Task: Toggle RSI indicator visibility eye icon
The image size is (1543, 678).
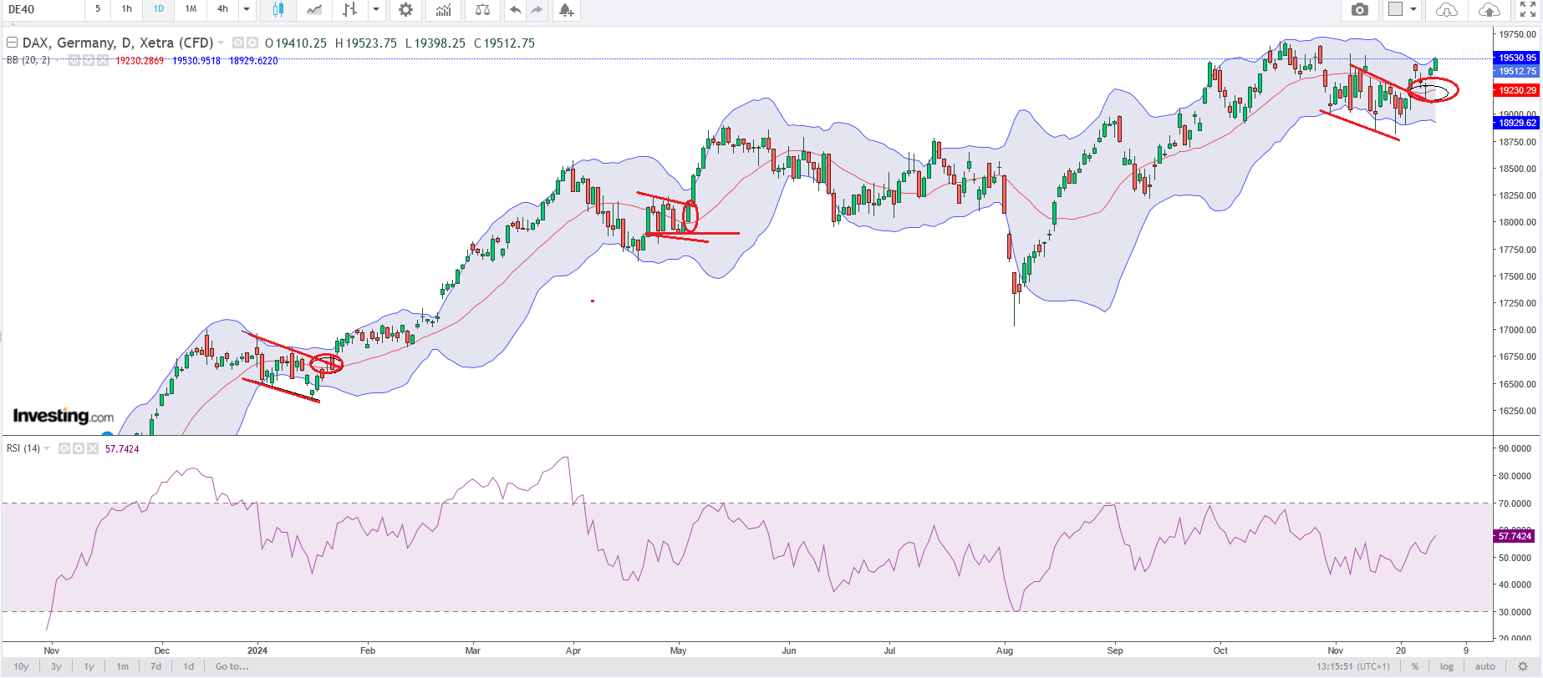Action: [x=64, y=448]
